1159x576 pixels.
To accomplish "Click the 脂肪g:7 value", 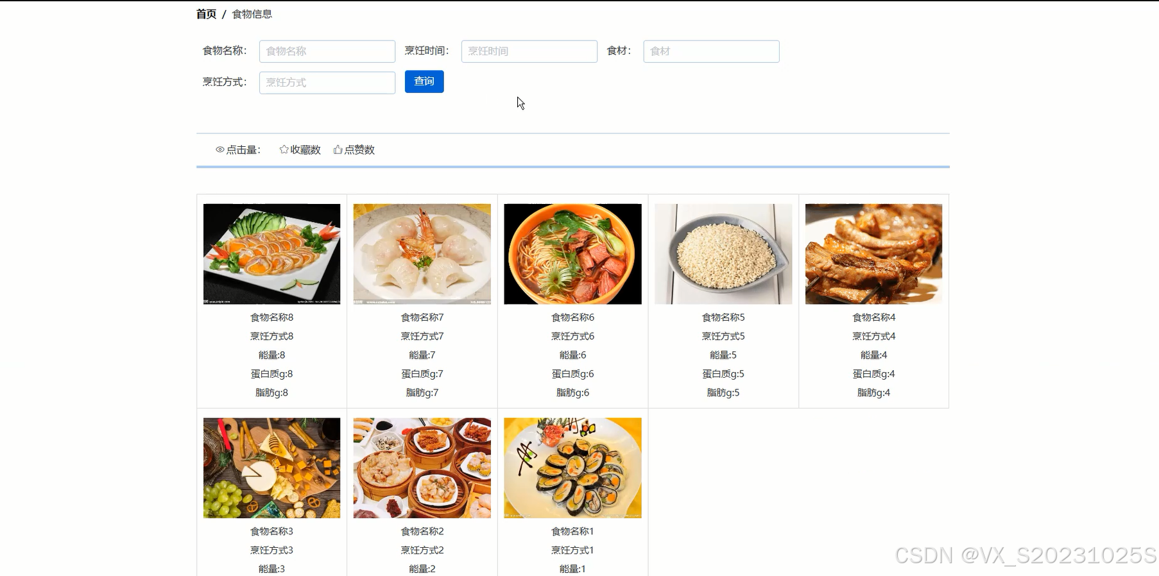I will click(x=422, y=393).
